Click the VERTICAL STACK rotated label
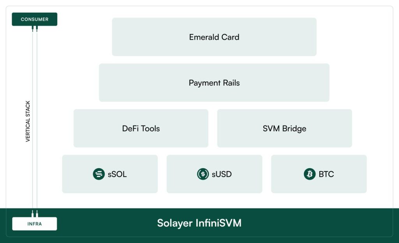The height and width of the screenshot is (243, 399). coord(28,121)
